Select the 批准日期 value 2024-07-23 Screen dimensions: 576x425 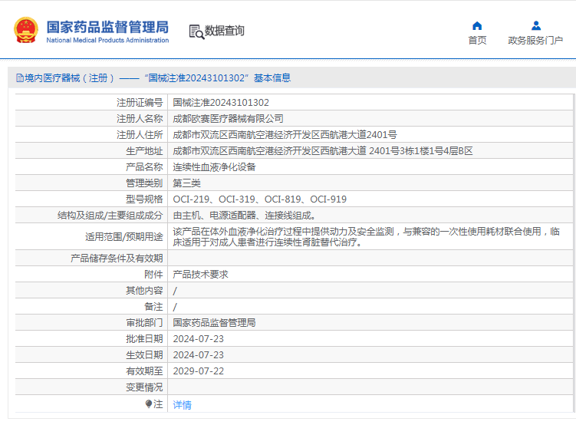click(x=199, y=339)
